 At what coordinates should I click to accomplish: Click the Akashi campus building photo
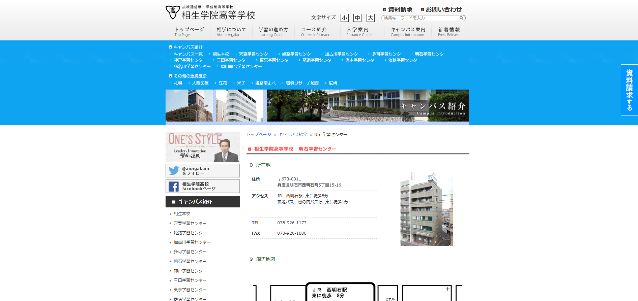pos(426,209)
